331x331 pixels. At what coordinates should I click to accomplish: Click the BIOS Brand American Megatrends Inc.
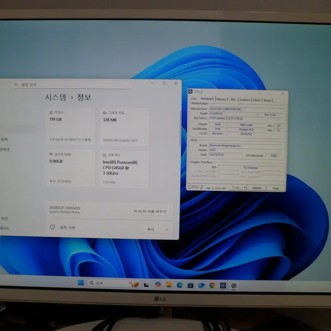coord(245,146)
